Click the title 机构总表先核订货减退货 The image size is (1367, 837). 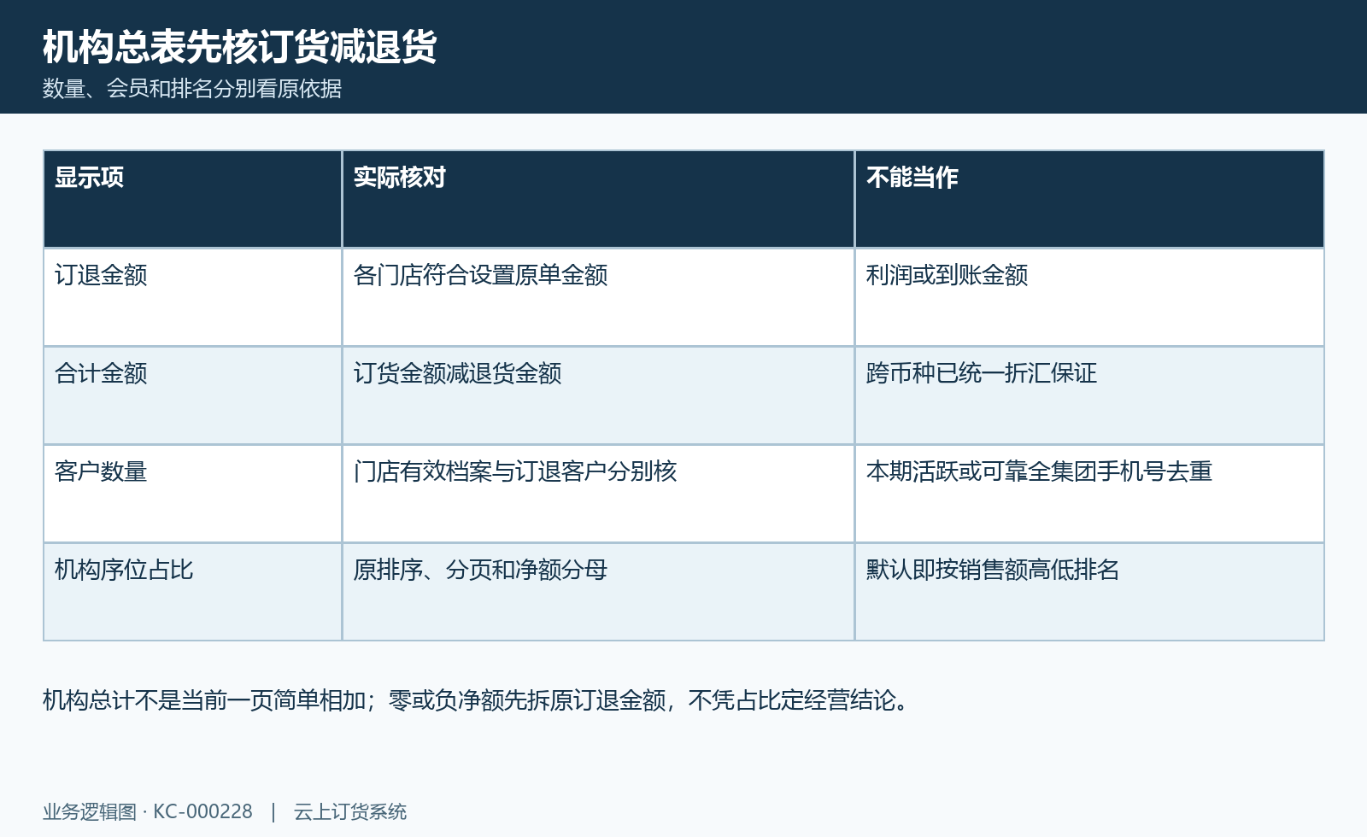click(x=240, y=46)
